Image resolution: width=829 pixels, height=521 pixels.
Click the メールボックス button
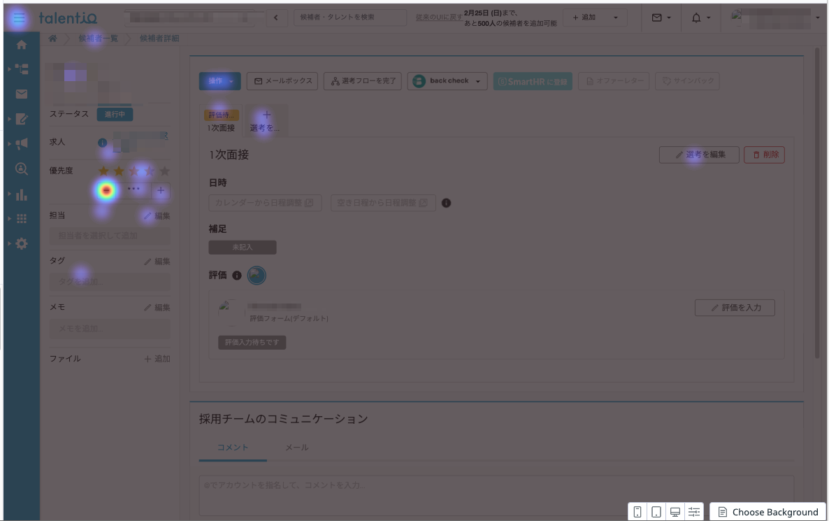pyautogui.click(x=282, y=81)
